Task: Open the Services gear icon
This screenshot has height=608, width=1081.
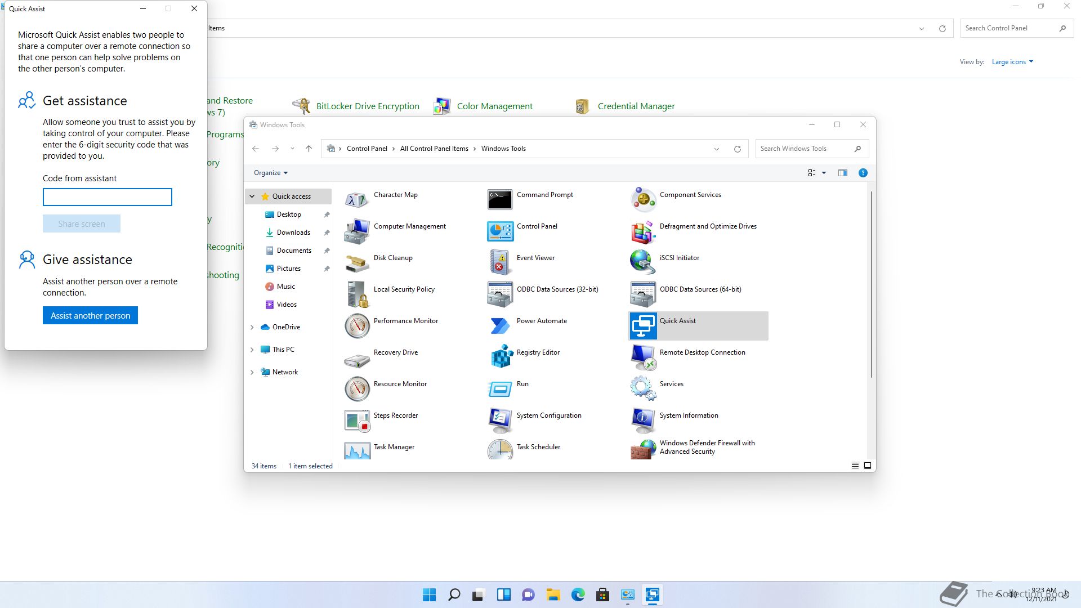Action: click(x=643, y=388)
